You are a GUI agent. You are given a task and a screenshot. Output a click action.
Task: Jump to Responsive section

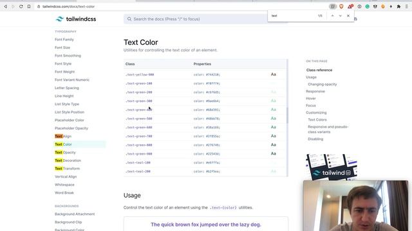pyautogui.click(x=315, y=91)
